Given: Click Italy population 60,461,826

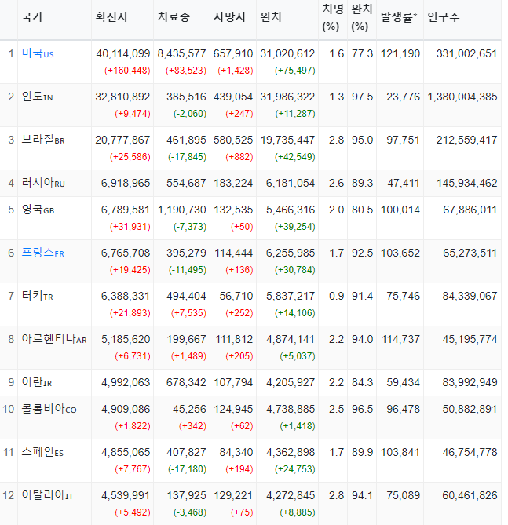Looking at the screenshot, I should [x=470, y=495].
